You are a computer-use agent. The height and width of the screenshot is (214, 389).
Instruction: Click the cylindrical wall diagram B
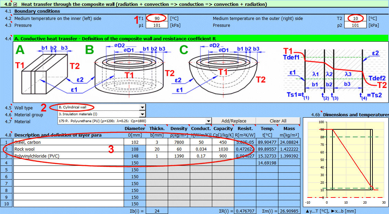pos(129,71)
